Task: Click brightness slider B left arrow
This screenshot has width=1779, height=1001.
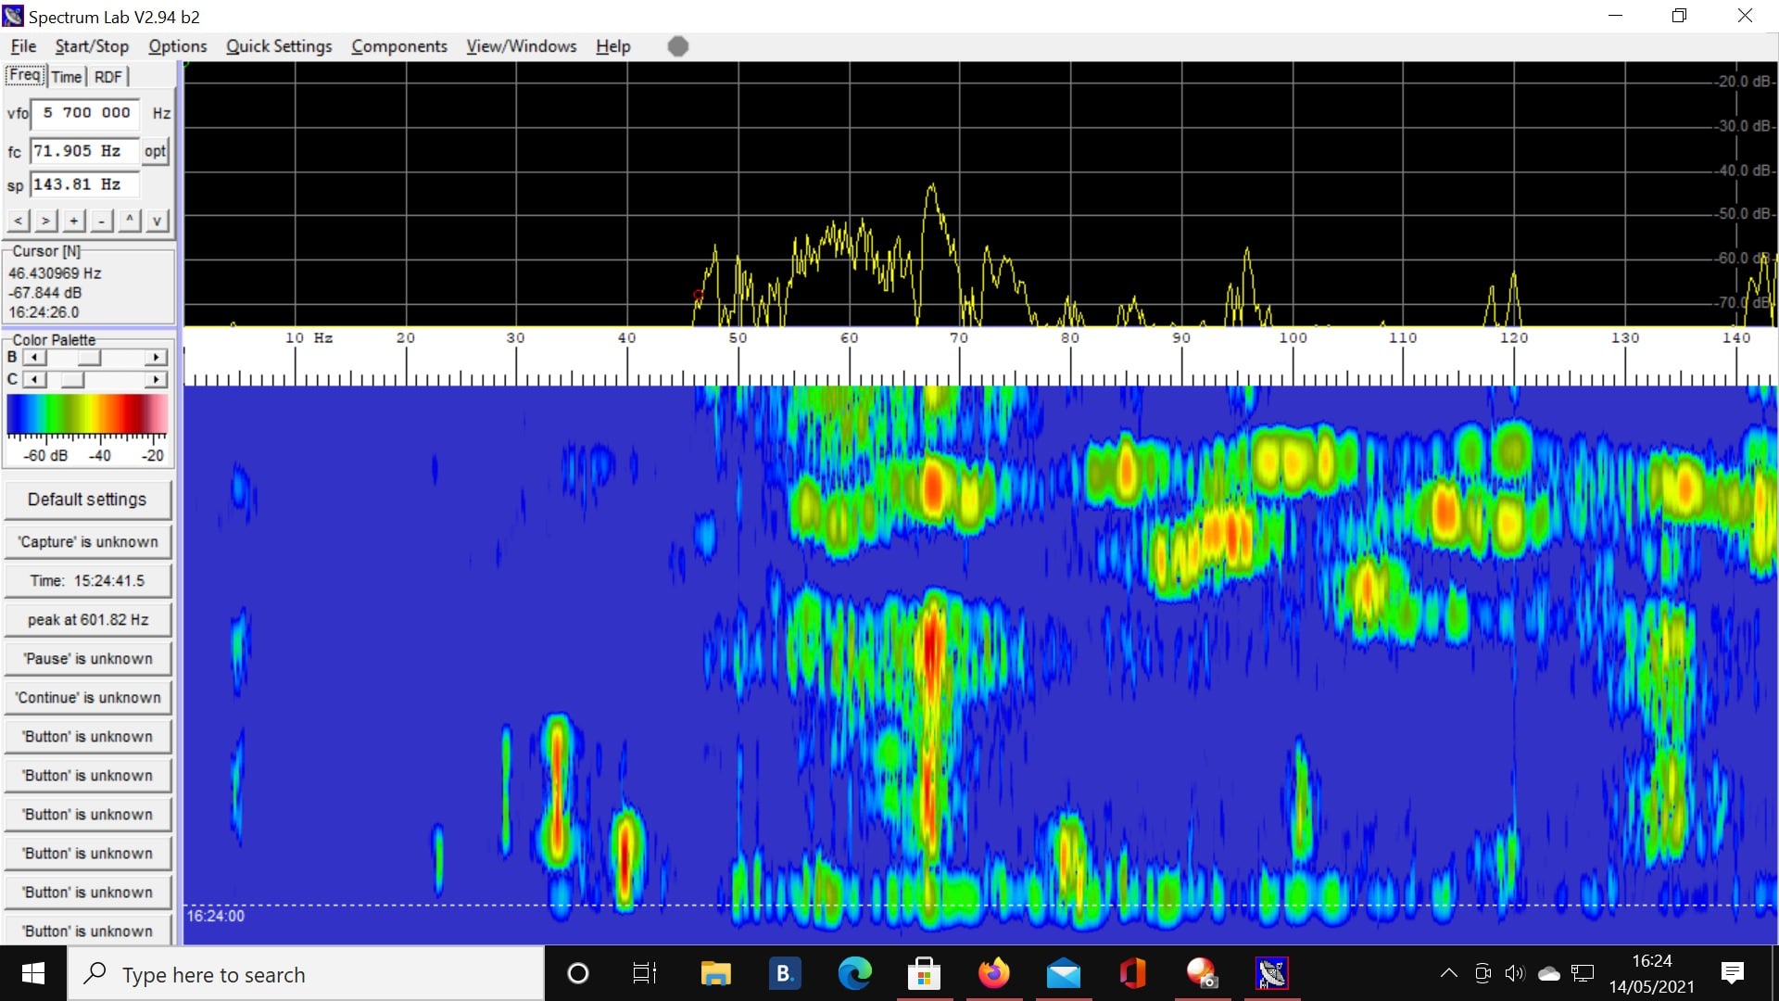Action: [34, 358]
